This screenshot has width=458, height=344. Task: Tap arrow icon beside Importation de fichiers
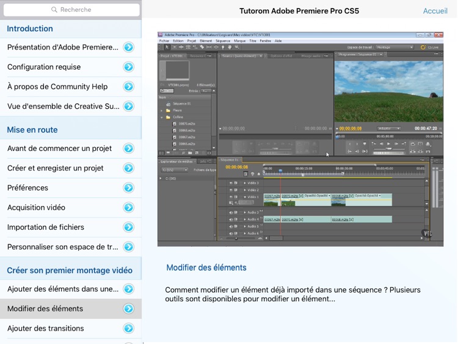coord(128,227)
